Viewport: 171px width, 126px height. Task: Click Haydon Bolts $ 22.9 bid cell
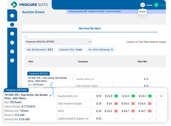[111, 96]
